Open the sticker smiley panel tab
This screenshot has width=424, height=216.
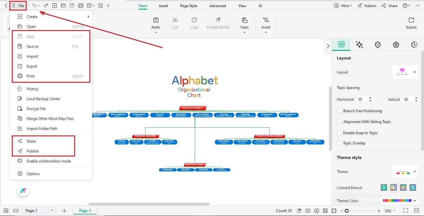[378, 45]
